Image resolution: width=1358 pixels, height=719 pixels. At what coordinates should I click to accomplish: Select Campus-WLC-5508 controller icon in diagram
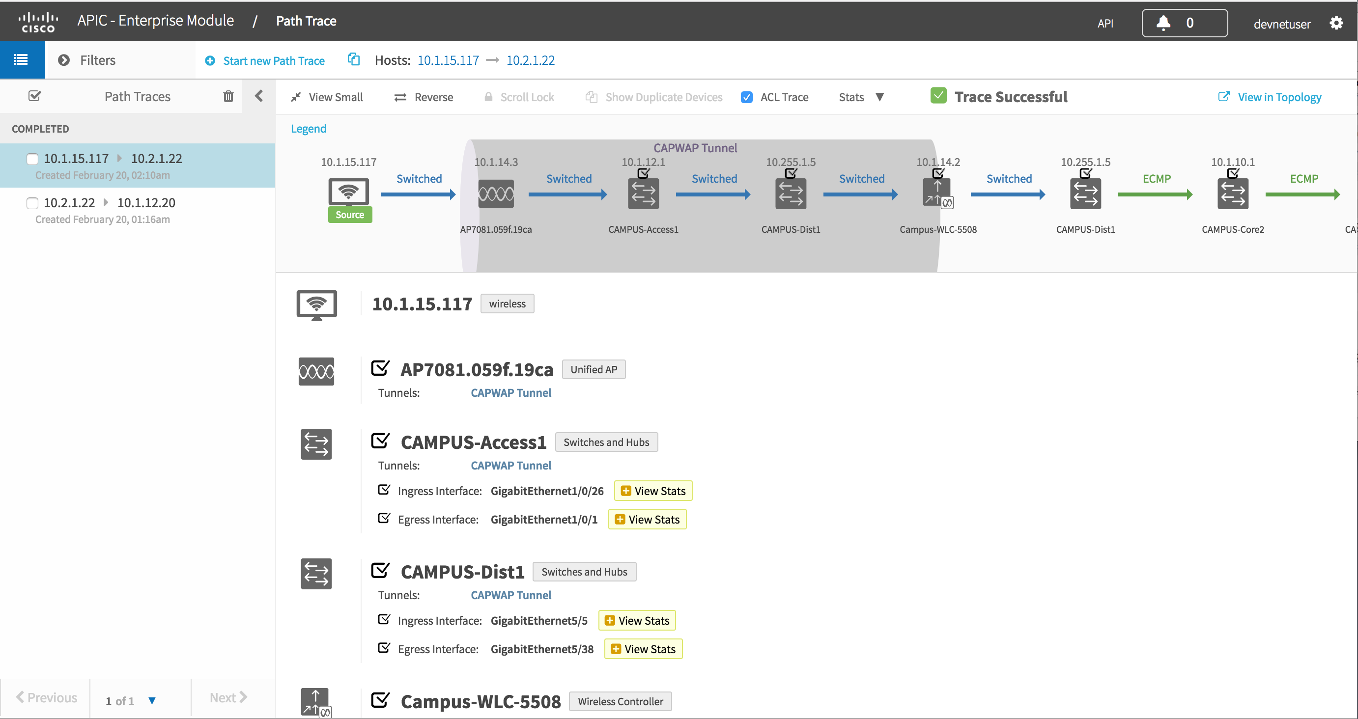tap(938, 194)
